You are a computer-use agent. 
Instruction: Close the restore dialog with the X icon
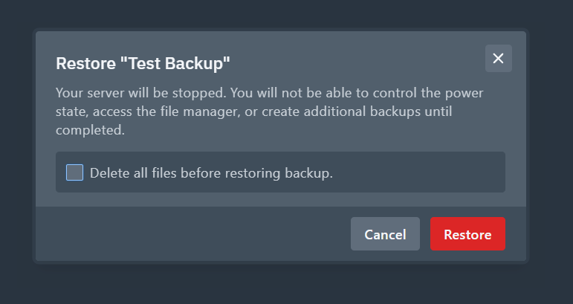point(498,59)
